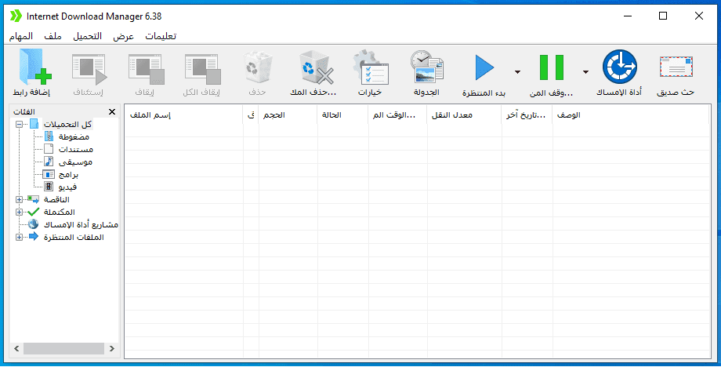721x367 pixels.
Task: Select the Compressed (مضغوطة) category
Action: 74,136
